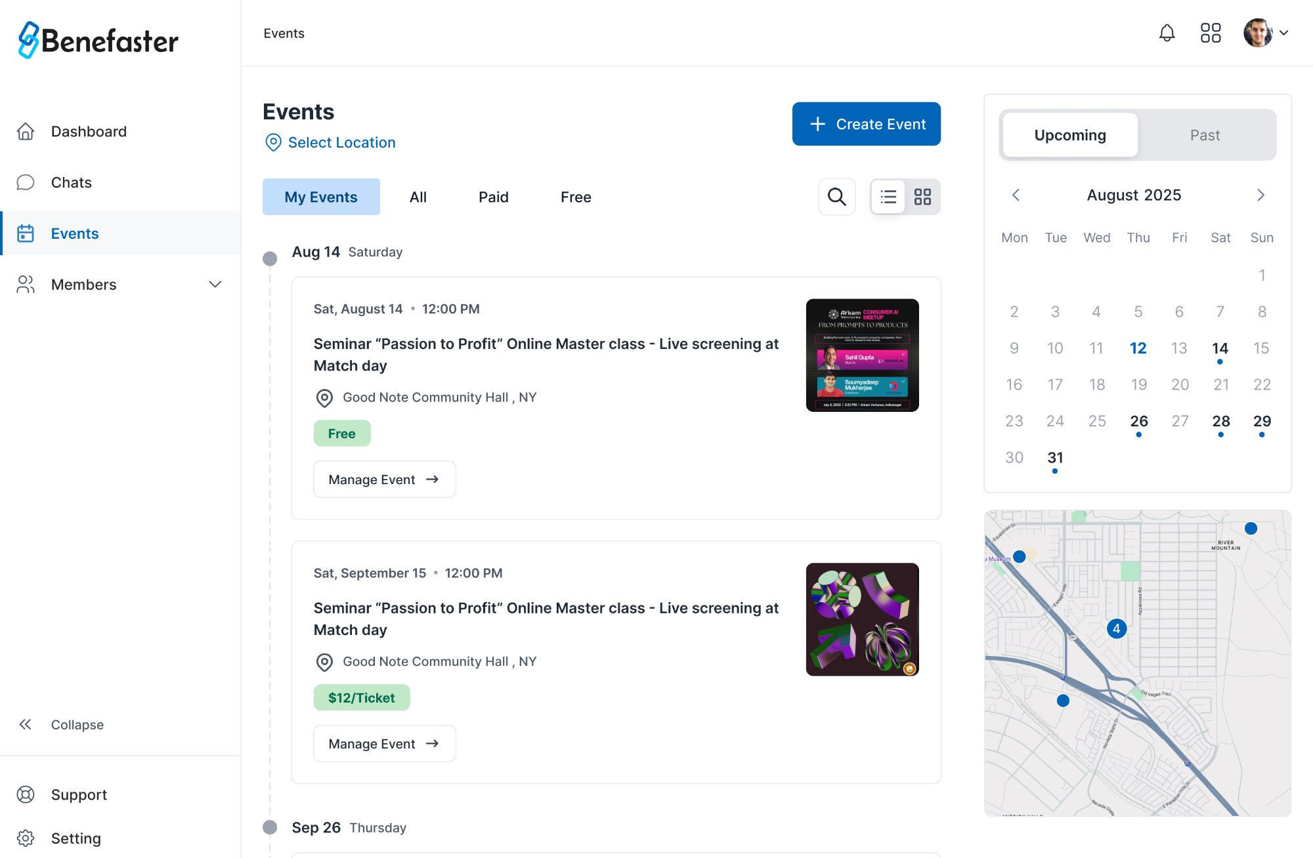1313x858 pixels.
Task: Select the Paid events tab
Action: [x=494, y=197]
